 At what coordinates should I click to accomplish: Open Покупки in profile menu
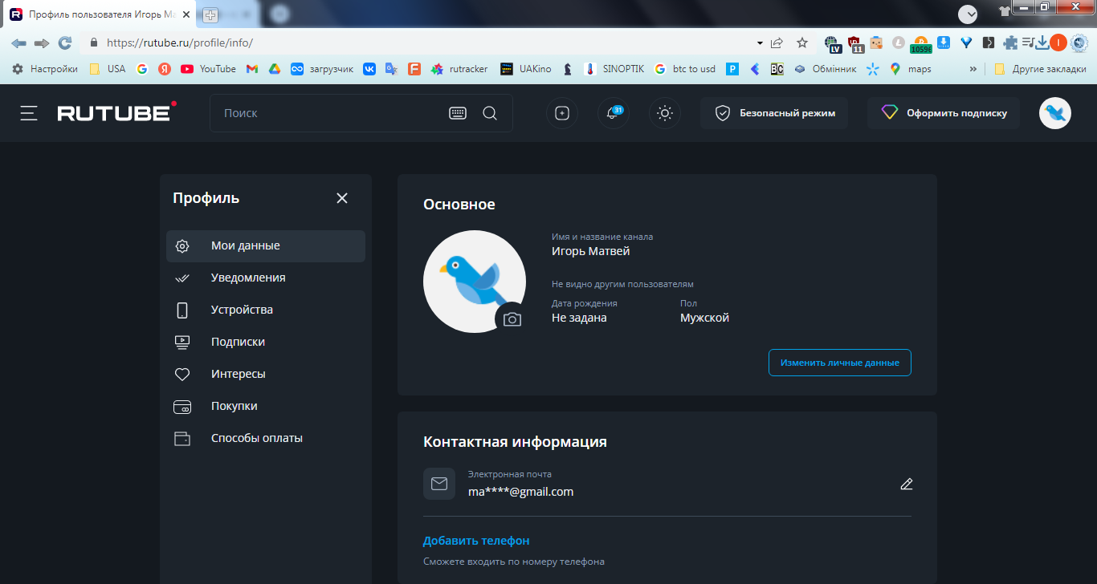coord(266,407)
